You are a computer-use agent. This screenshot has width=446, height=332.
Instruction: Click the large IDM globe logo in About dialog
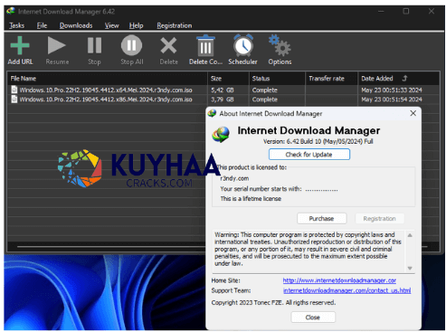tap(221, 135)
